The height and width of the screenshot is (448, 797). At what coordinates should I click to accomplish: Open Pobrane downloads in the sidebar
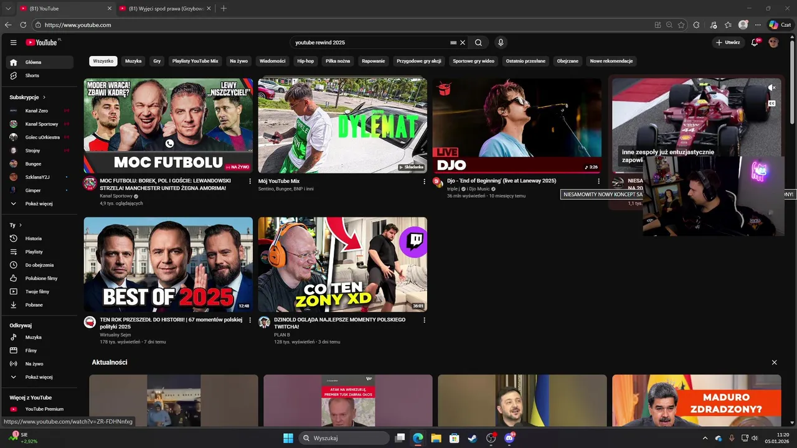coord(40,305)
